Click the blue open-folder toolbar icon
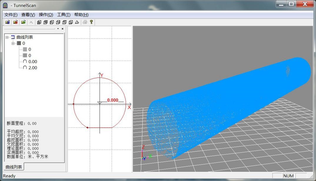316x181 pixels. [x=8, y=22]
